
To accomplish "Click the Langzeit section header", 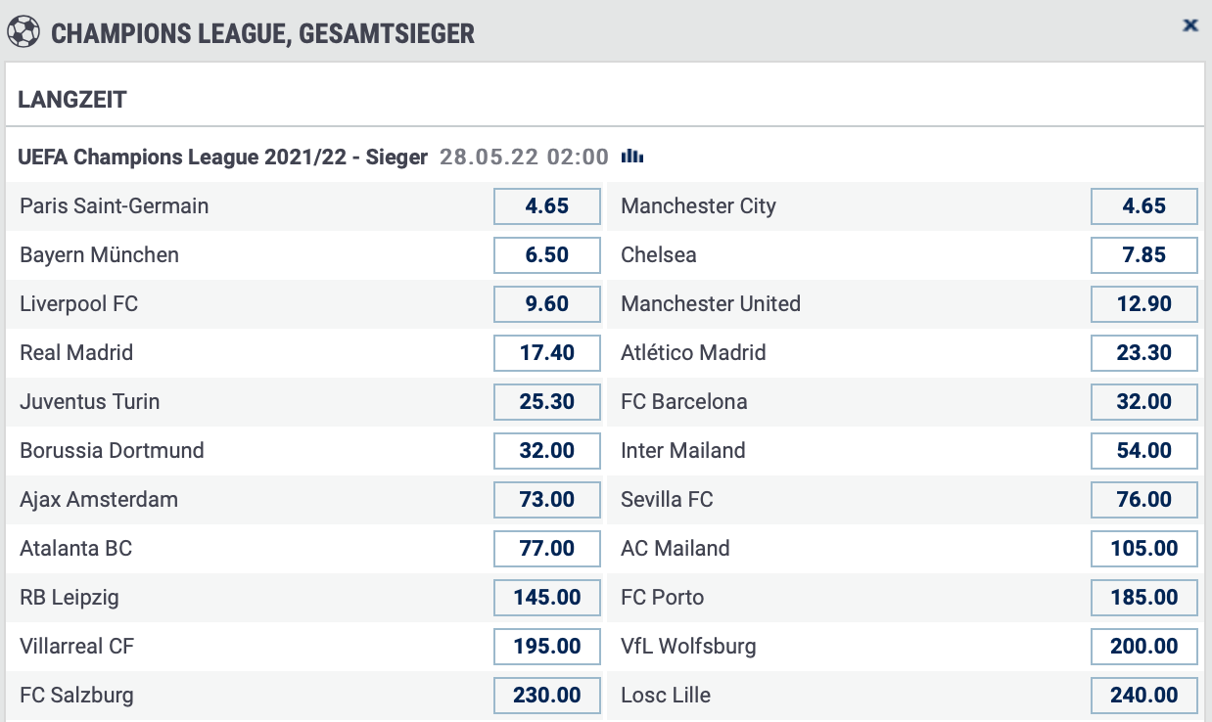I will 72,99.
